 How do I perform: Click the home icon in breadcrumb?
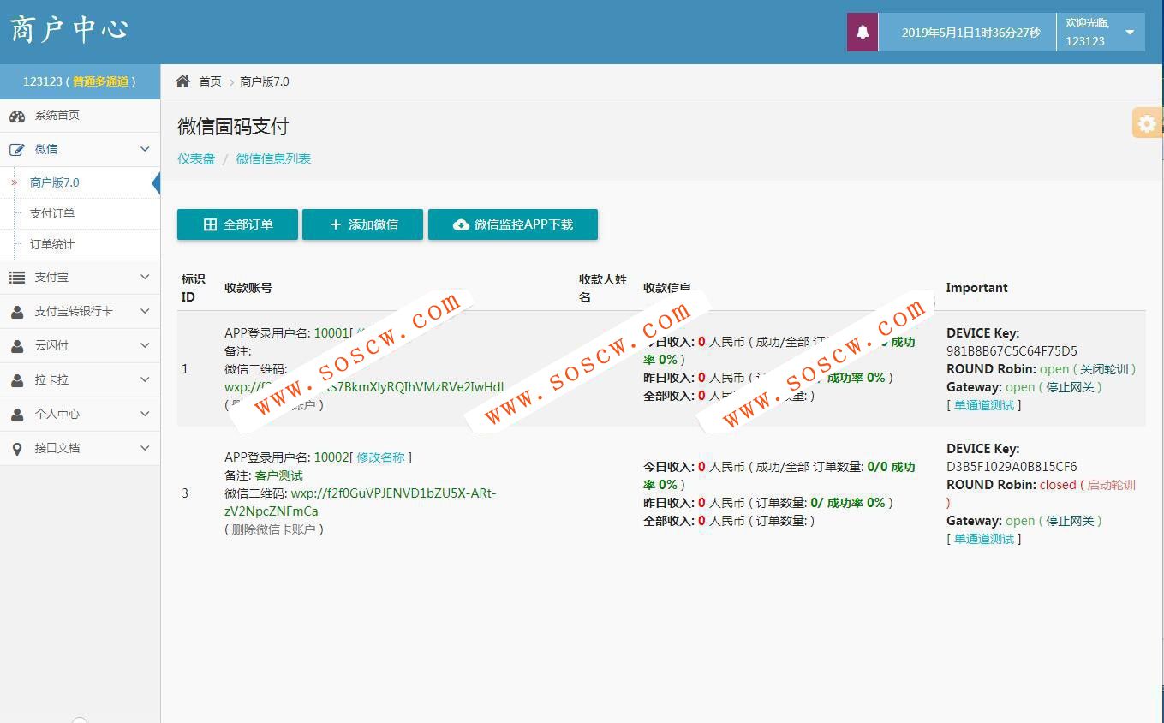click(x=182, y=81)
